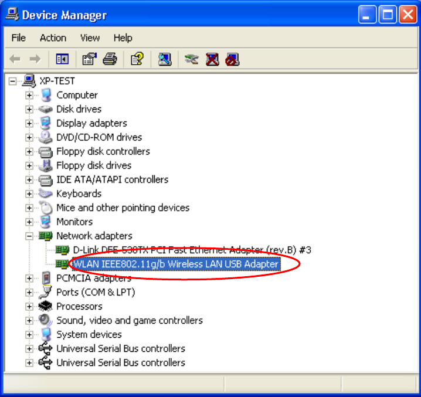Viewport: 421px width, 397px height.
Task: Select IDE ATA/ATAPI controllers label
Action: click(112, 179)
